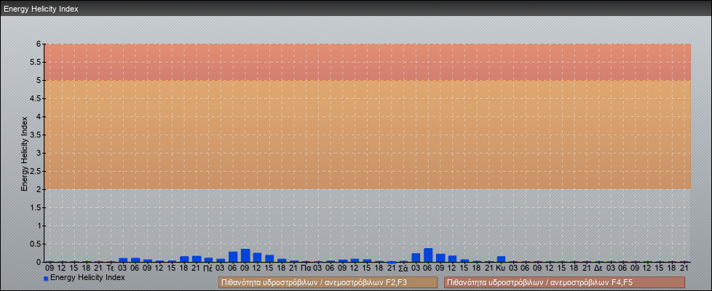Click the Σά day label on x-axis
The width and height of the screenshot is (712, 291).
pyautogui.click(x=403, y=268)
